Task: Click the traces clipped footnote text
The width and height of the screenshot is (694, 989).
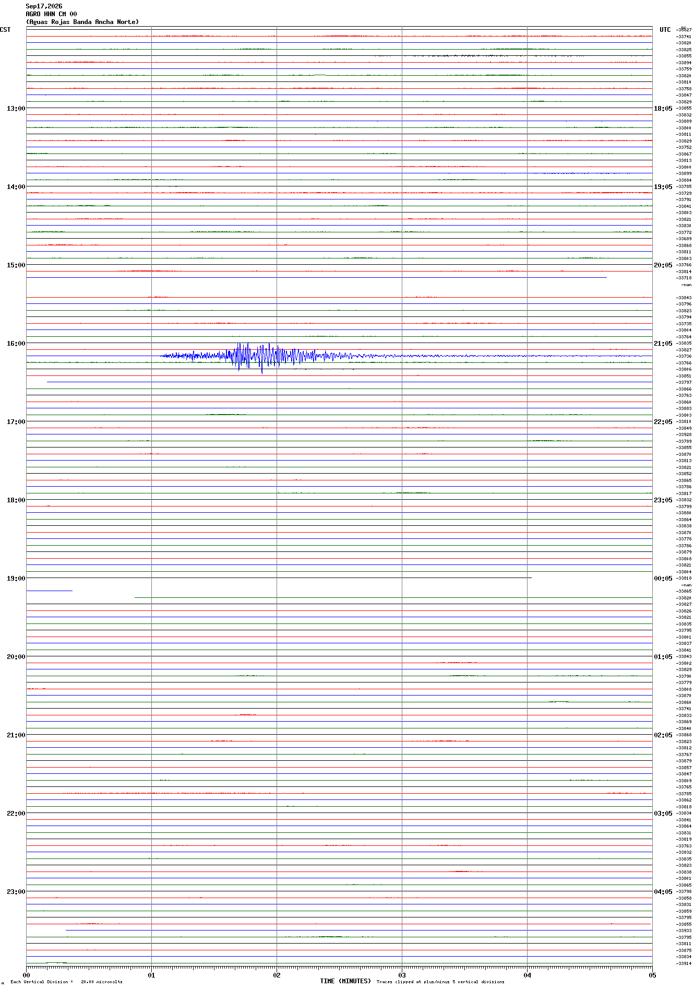Action: point(440,982)
